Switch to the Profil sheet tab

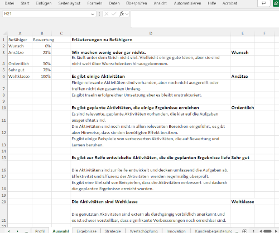(40, 231)
